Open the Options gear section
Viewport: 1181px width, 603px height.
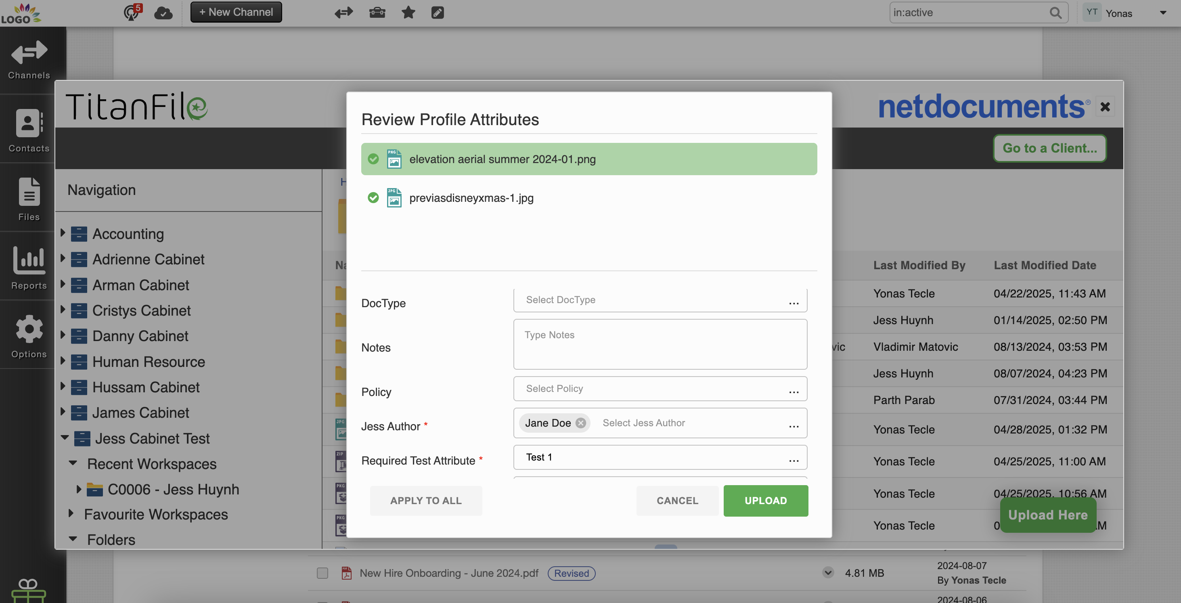(x=29, y=336)
